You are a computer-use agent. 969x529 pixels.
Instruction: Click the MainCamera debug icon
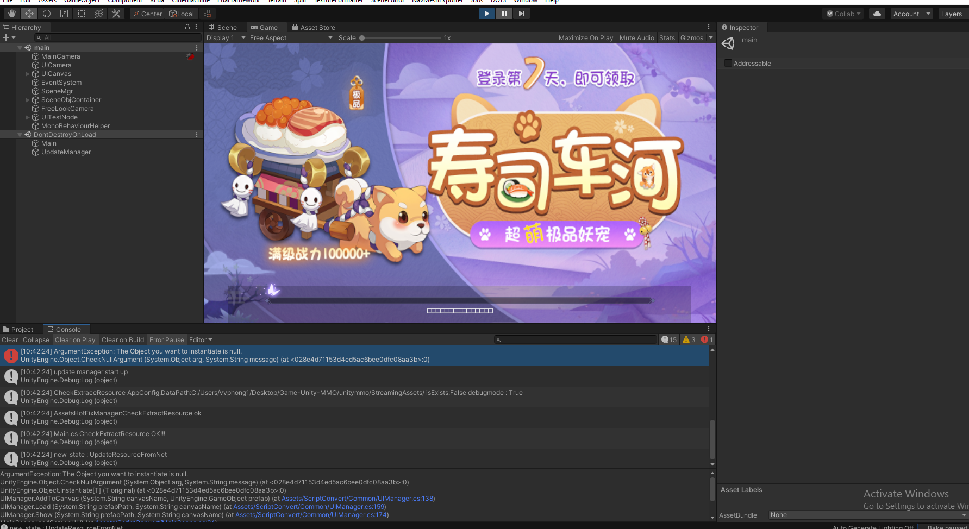(190, 56)
